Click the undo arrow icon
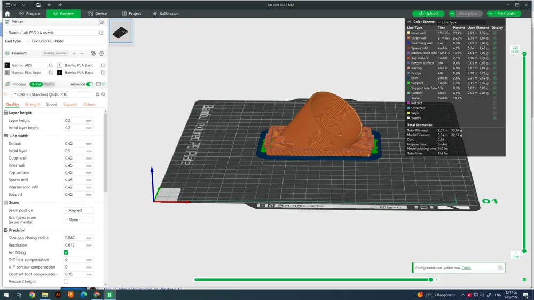 click(x=49, y=5)
